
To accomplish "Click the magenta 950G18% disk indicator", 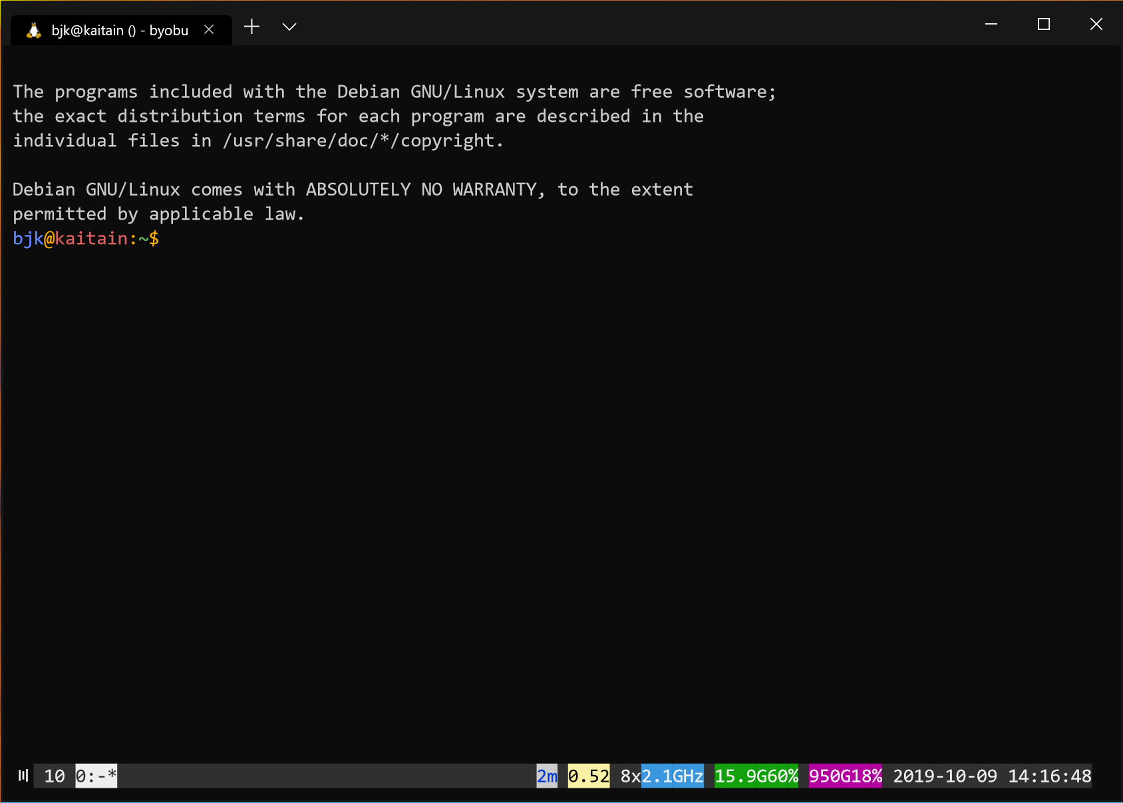I will click(845, 776).
